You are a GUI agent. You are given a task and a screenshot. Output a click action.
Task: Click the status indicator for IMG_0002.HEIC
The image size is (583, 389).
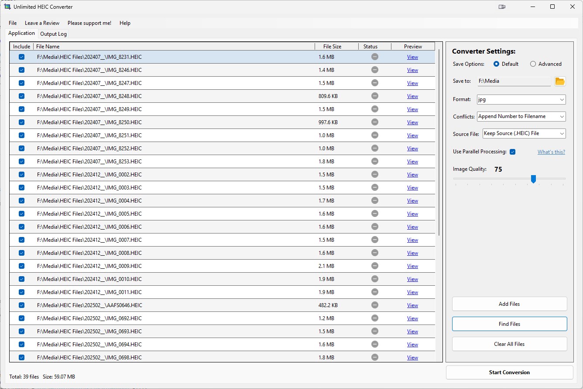click(374, 174)
